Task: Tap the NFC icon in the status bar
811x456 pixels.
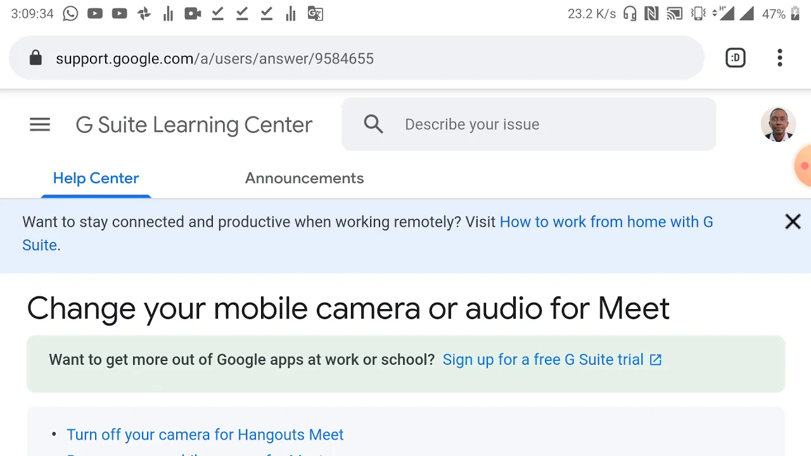Action: 651,14
